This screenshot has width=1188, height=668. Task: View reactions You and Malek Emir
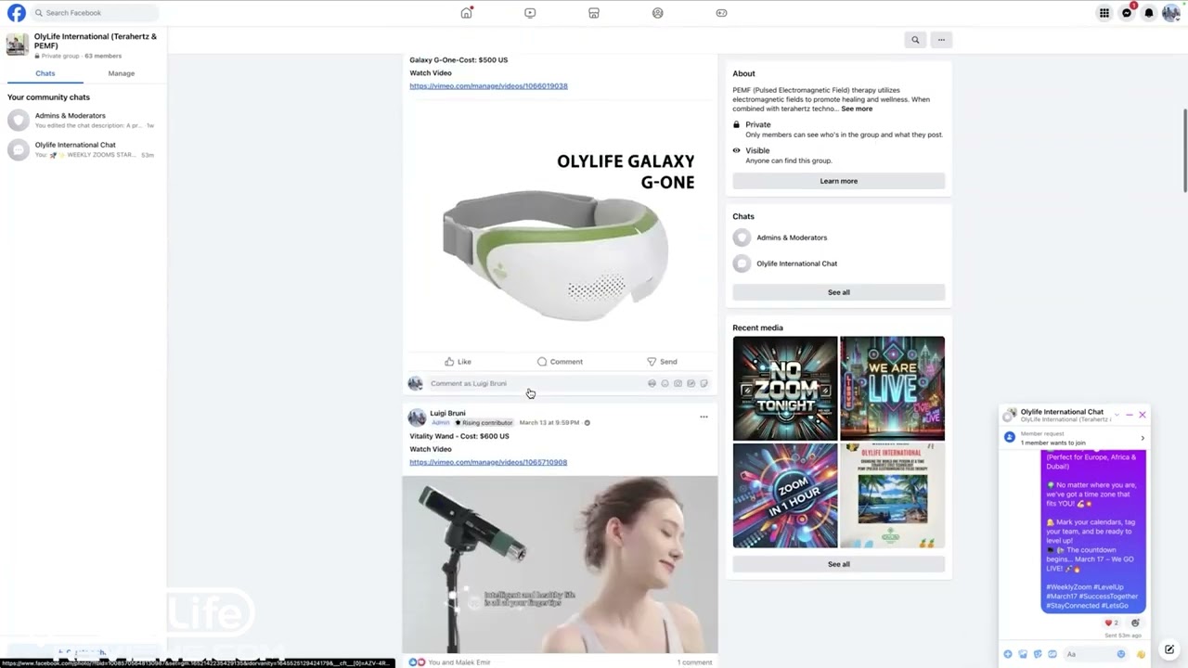coord(450,662)
